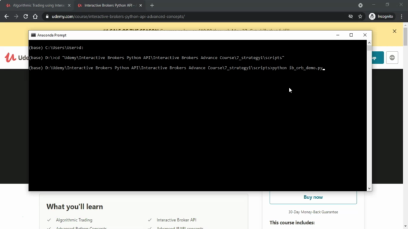Open the Incognito profile indicator
This screenshot has width=408, height=229.
(381, 17)
